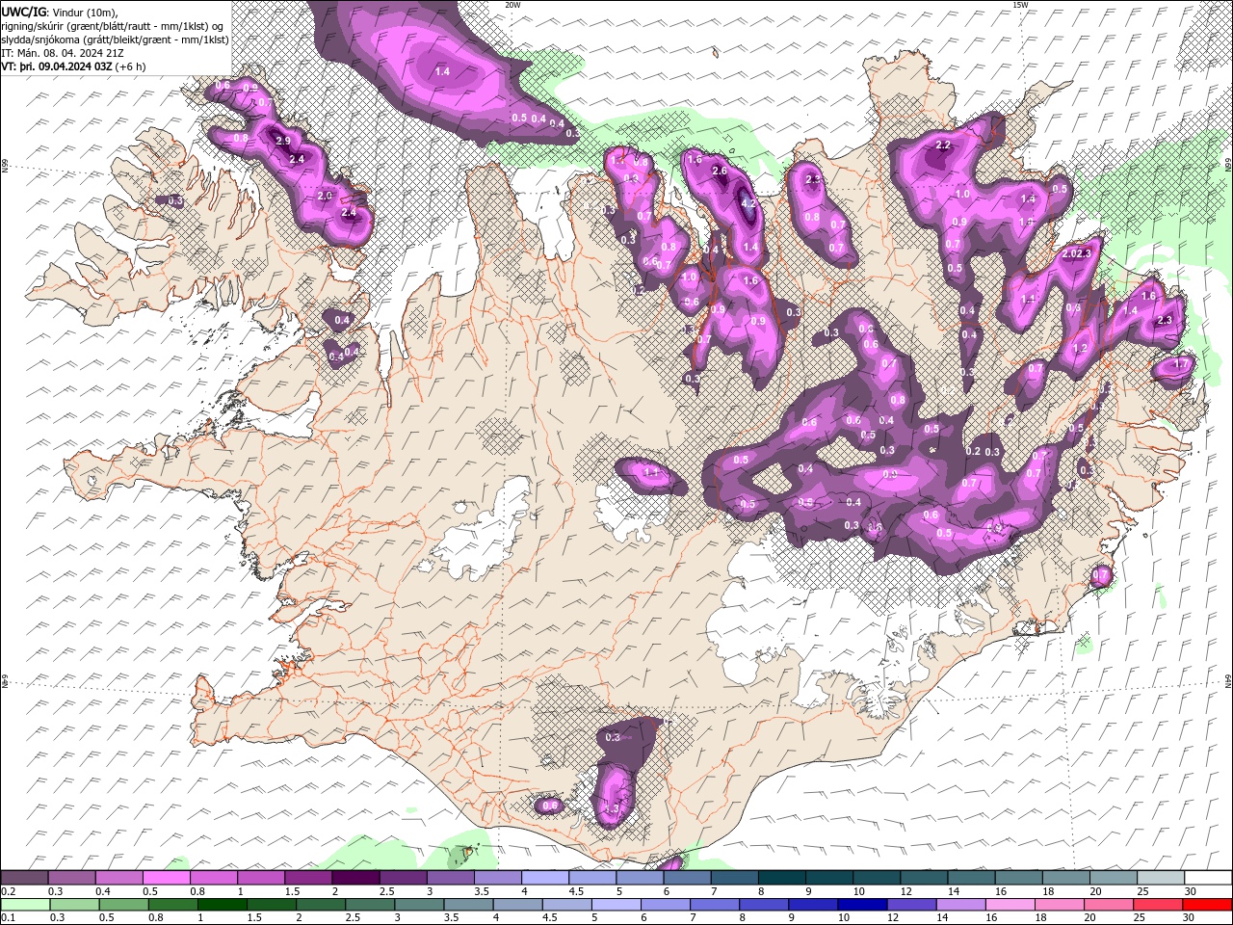Viewport: 1233px width, 925px height.
Task: Select the dark plum swatch labeled 0.2
Action: pos(25,879)
